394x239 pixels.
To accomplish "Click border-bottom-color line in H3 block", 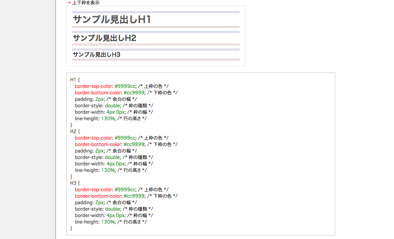I will (x=126, y=196).
